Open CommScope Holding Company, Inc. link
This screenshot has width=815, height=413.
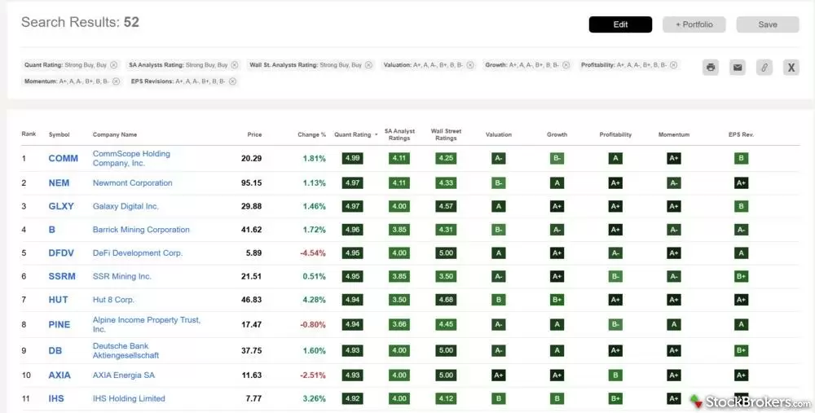click(131, 159)
